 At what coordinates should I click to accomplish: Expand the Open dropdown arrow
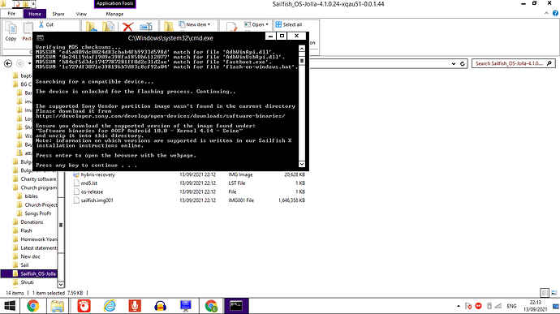point(267,24)
